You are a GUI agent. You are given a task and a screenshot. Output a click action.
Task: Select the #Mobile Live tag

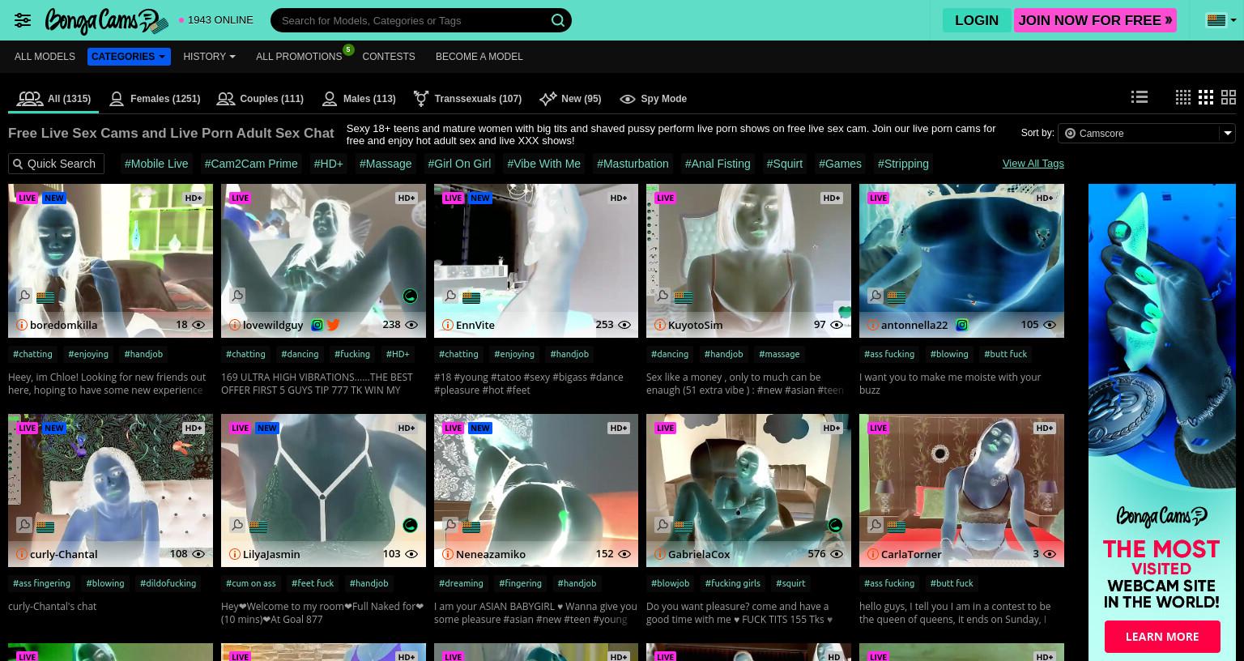(156, 164)
